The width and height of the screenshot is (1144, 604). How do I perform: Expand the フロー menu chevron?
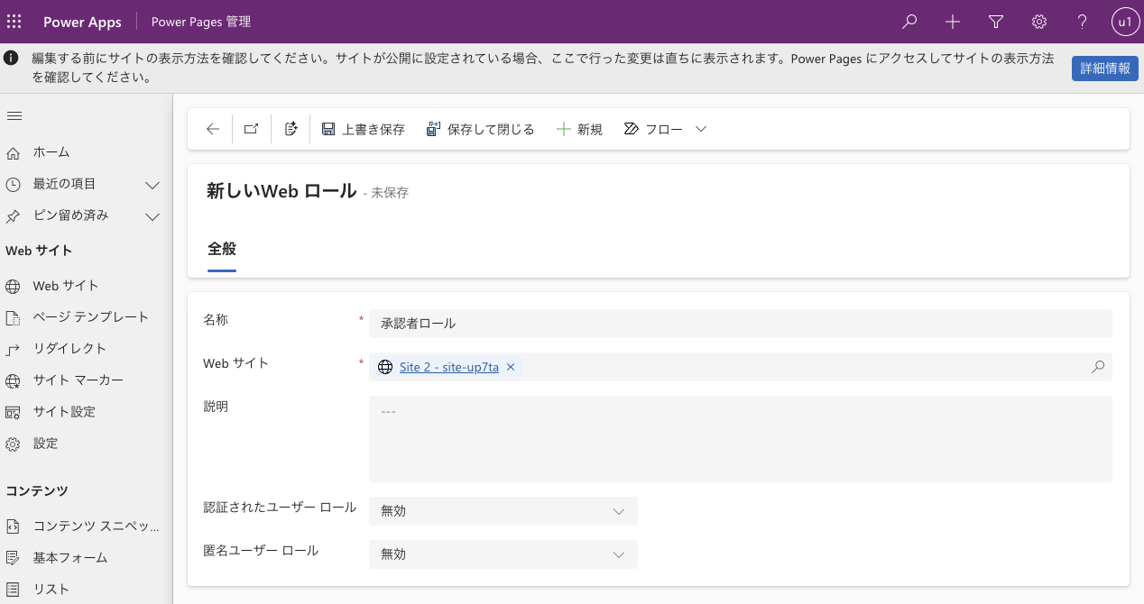pos(701,129)
